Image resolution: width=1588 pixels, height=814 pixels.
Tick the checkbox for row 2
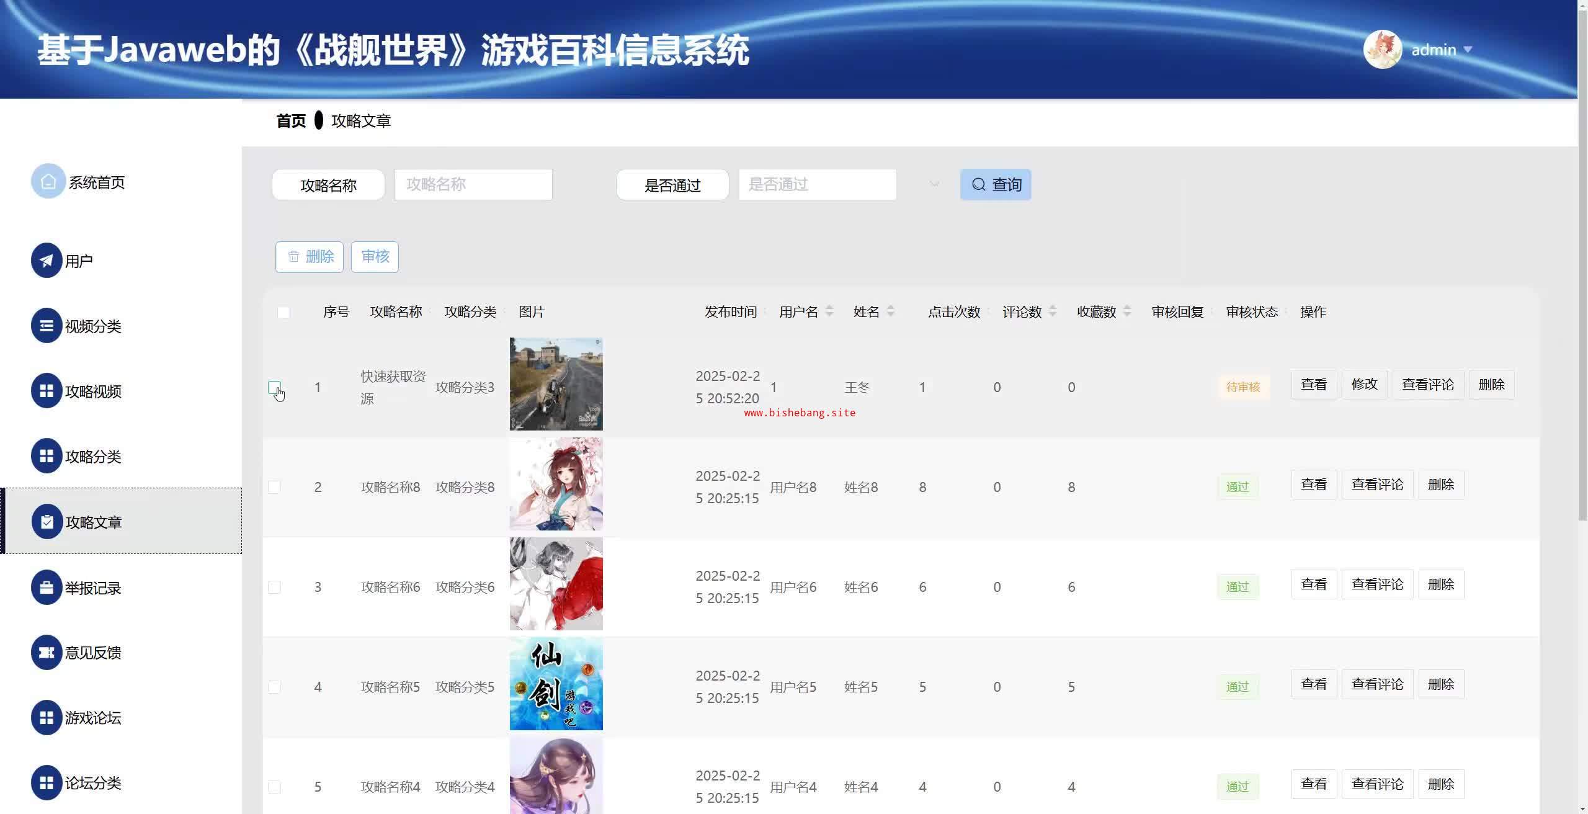tap(274, 487)
